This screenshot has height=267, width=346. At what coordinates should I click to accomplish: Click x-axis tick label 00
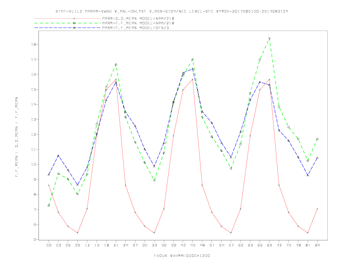49,245
